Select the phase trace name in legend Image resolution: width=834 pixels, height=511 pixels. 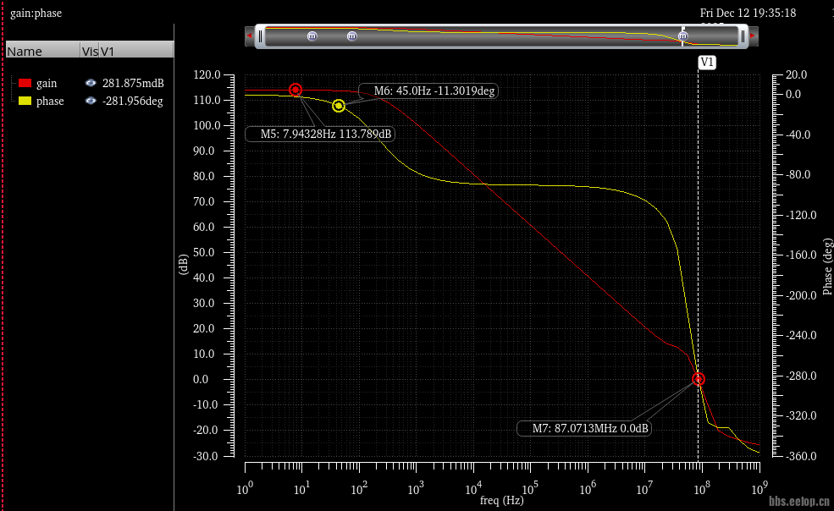[x=50, y=101]
